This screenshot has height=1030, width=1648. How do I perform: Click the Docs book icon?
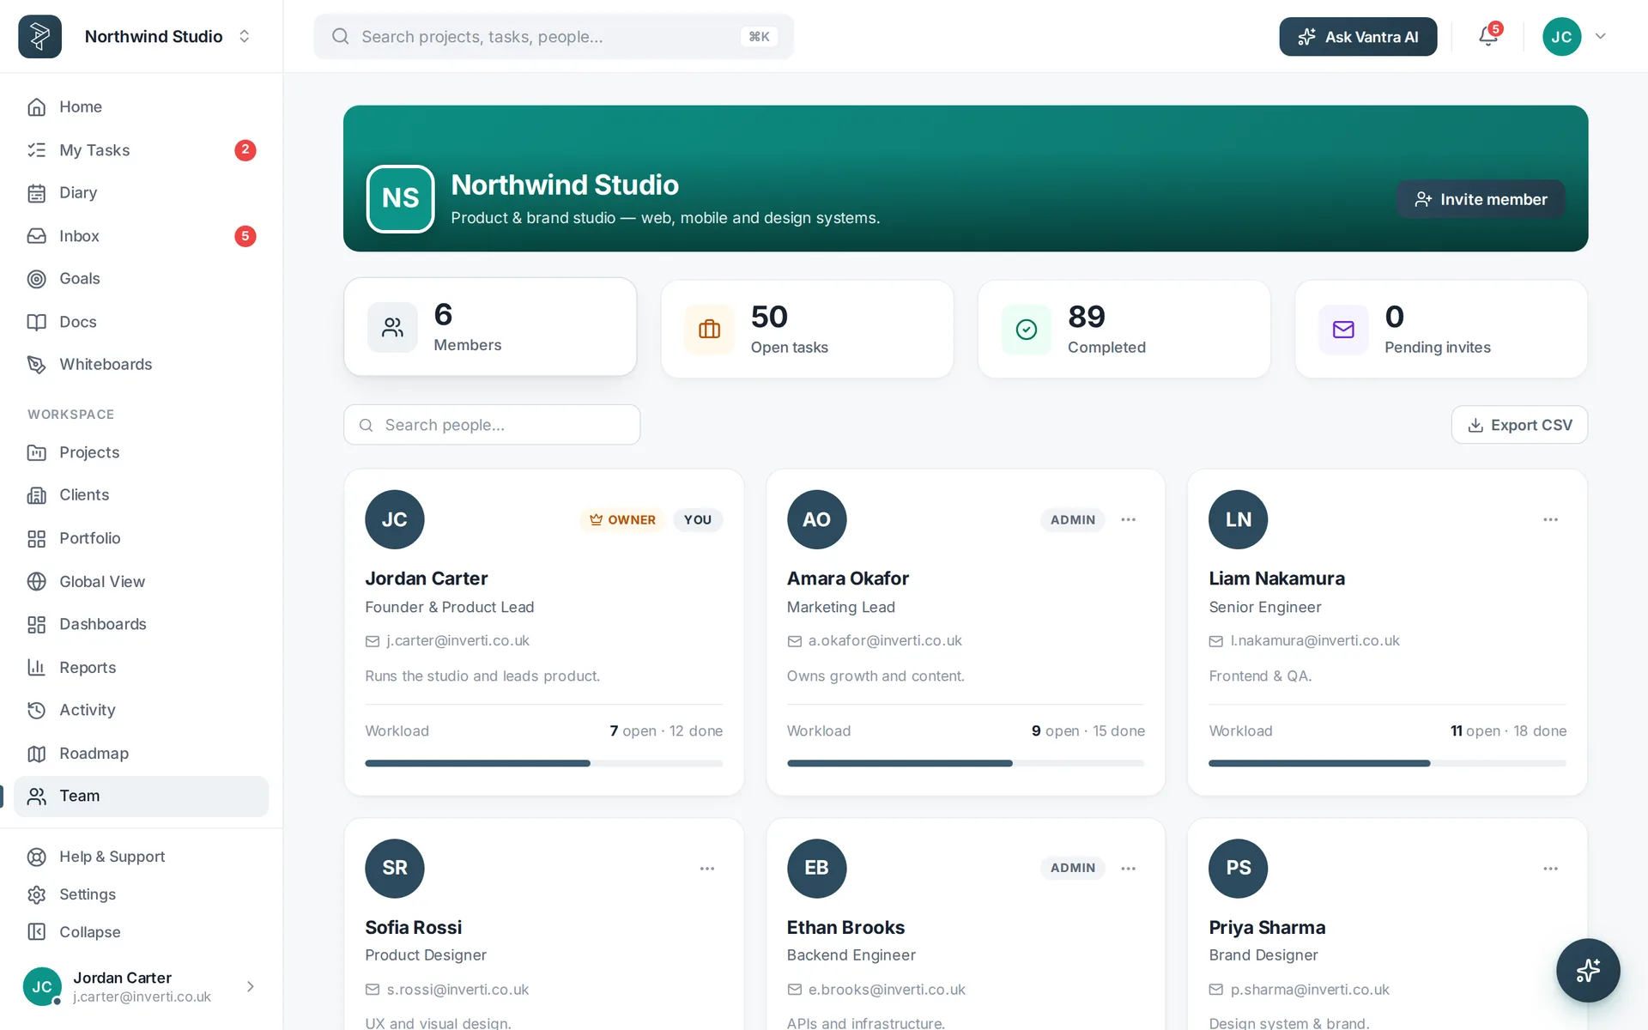(x=36, y=322)
